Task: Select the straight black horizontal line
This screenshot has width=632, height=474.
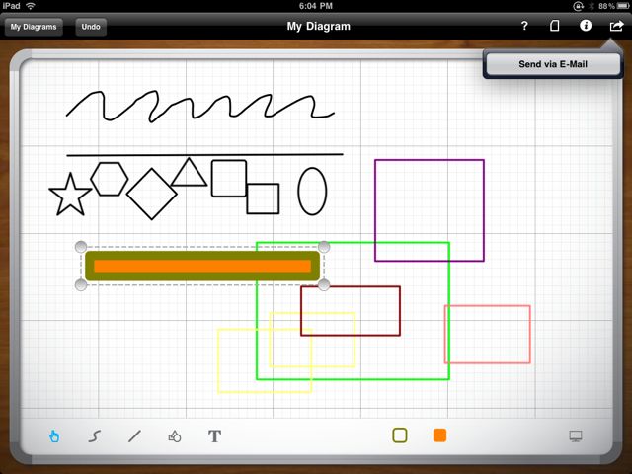Action: 204,155
